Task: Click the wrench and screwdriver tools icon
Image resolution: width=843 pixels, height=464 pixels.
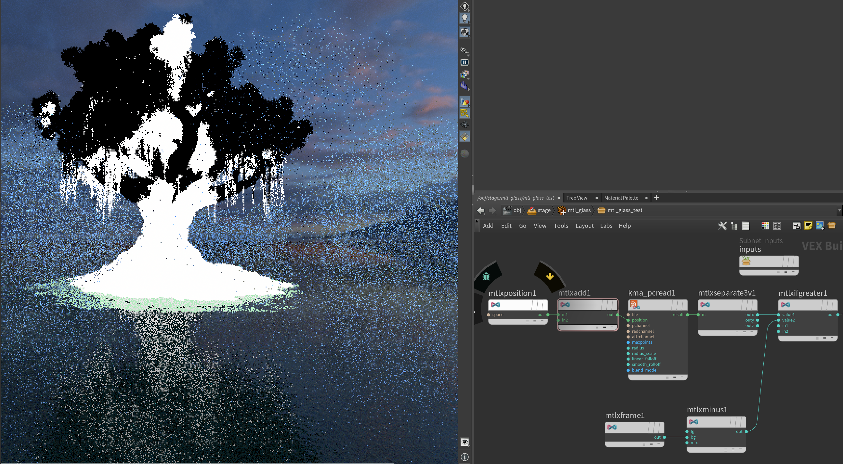Action: pyautogui.click(x=722, y=226)
